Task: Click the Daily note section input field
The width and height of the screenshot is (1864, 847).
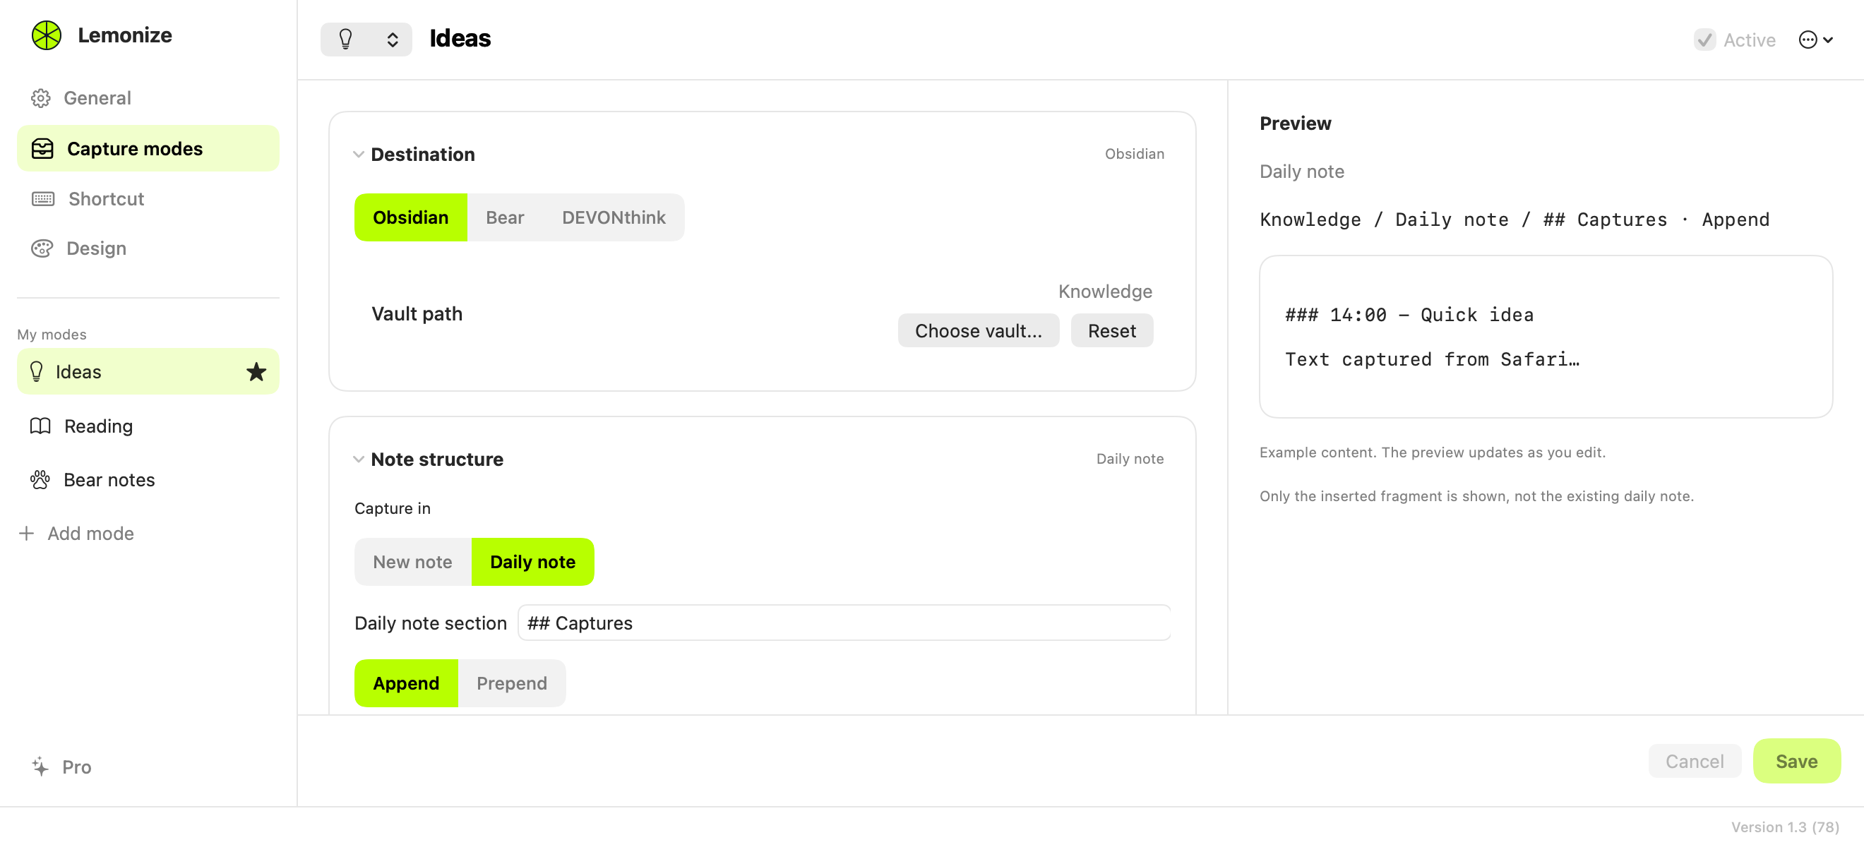Action: [844, 623]
